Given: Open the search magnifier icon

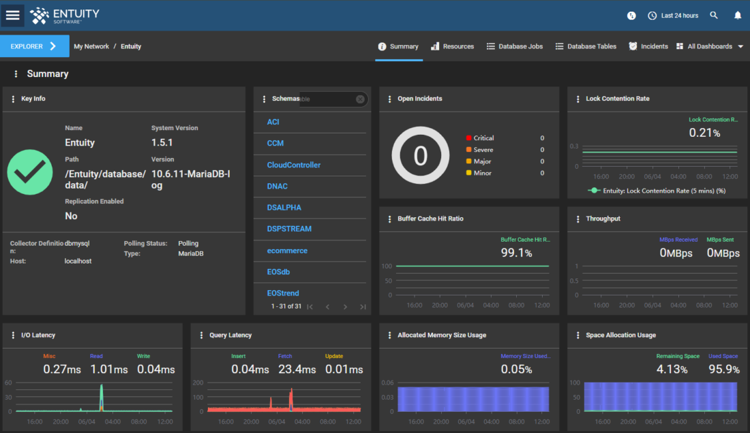Looking at the screenshot, I should pyautogui.click(x=714, y=15).
